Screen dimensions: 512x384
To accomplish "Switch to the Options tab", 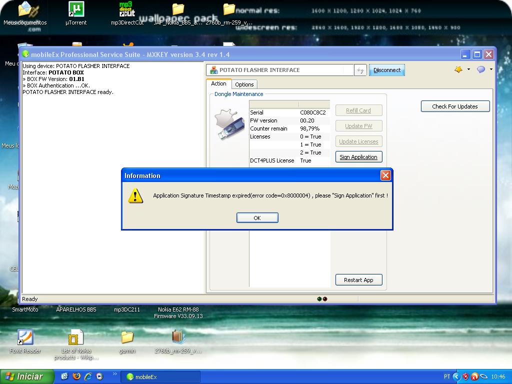I will click(244, 84).
